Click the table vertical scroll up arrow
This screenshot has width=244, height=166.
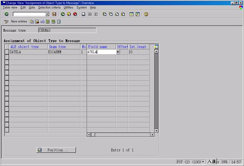pos(157,51)
